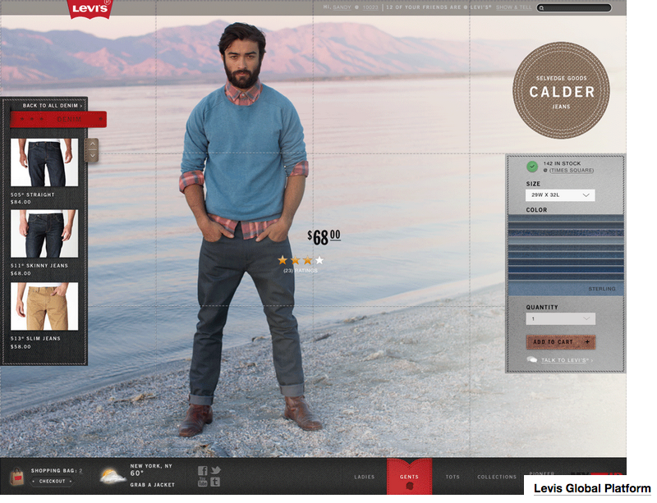
Task: Click the search input field
Action: [574, 8]
